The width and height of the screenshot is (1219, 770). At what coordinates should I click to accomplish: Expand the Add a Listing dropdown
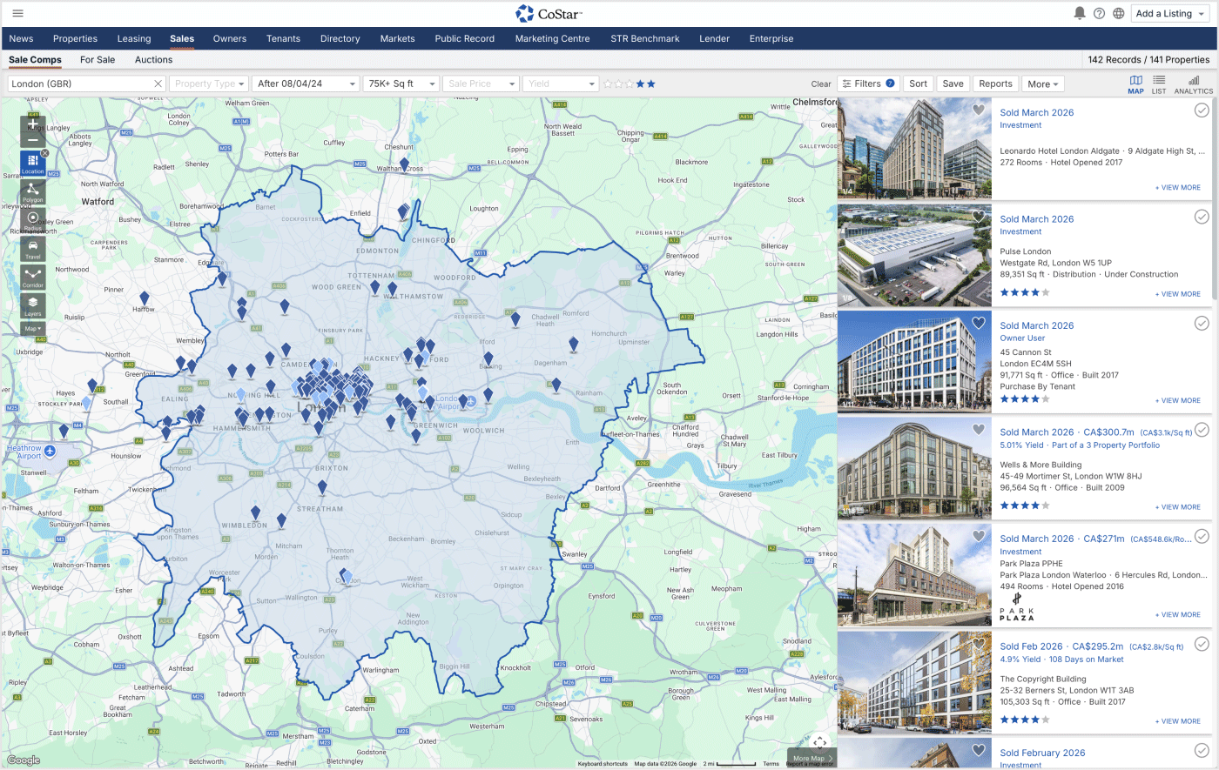[1170, 13]
